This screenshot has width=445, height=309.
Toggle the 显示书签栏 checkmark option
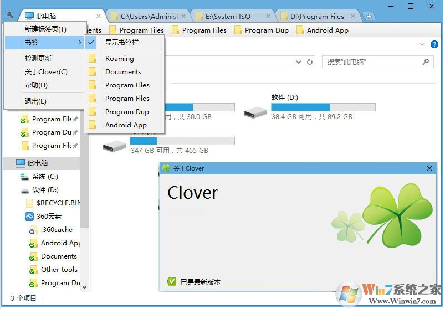coord(124,43)
